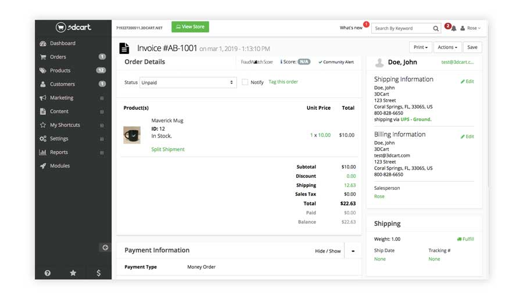Collapse Payment Information with minus button
The width and height of the screenshot is (523, 299).
(353, 251)
